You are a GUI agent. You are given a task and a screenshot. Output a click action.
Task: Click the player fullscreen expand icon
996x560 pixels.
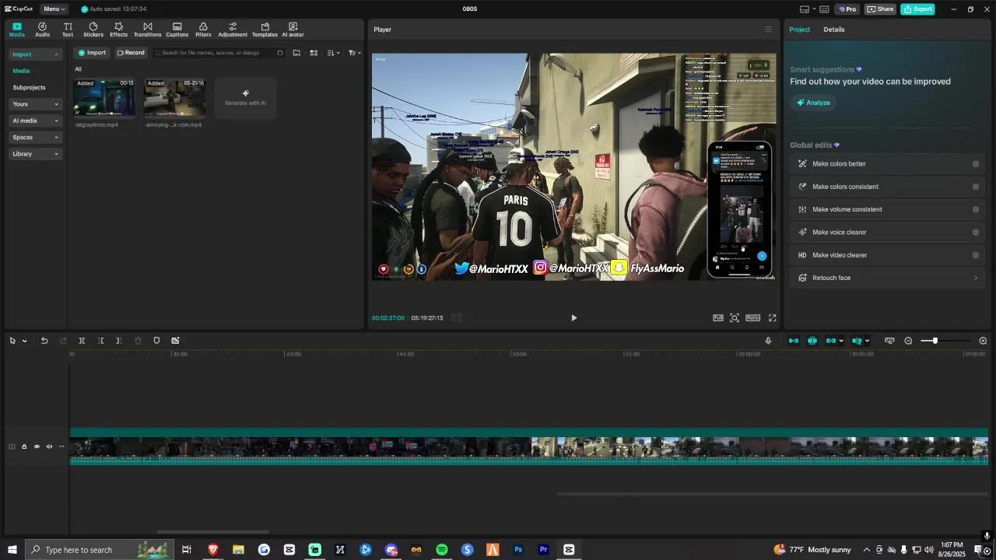[773, 317]
